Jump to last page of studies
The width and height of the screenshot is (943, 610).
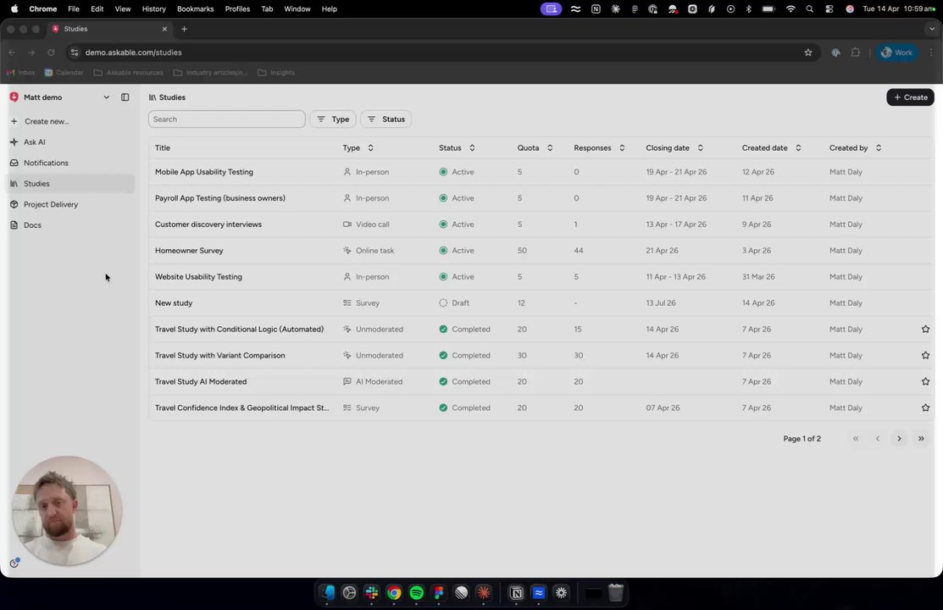click(x=921, y=439)
